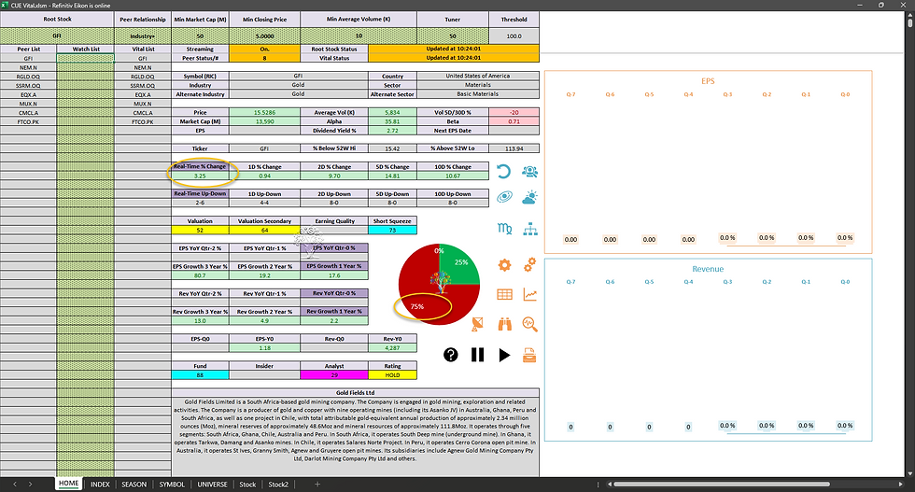Go to the UNIVERSE sheet tab

click(212, 484)
